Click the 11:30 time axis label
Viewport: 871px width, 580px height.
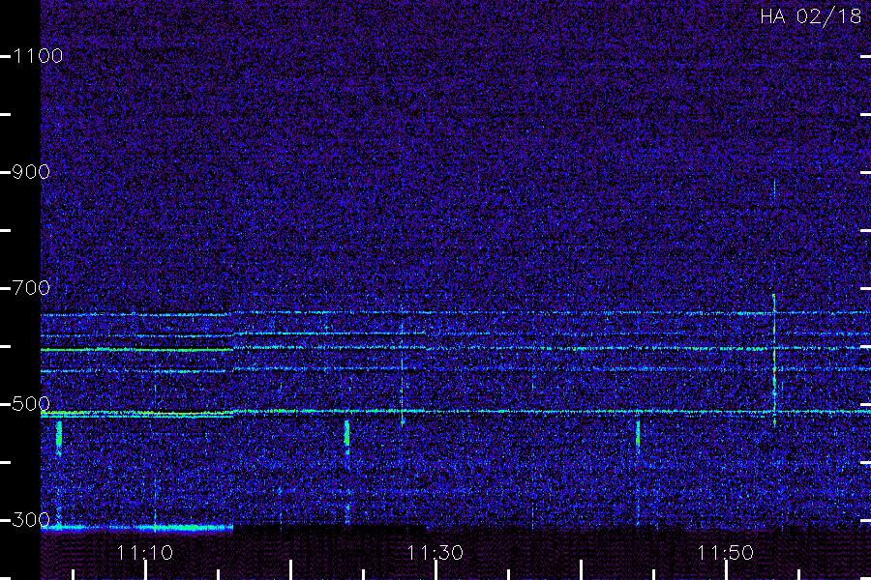(435, 553)
